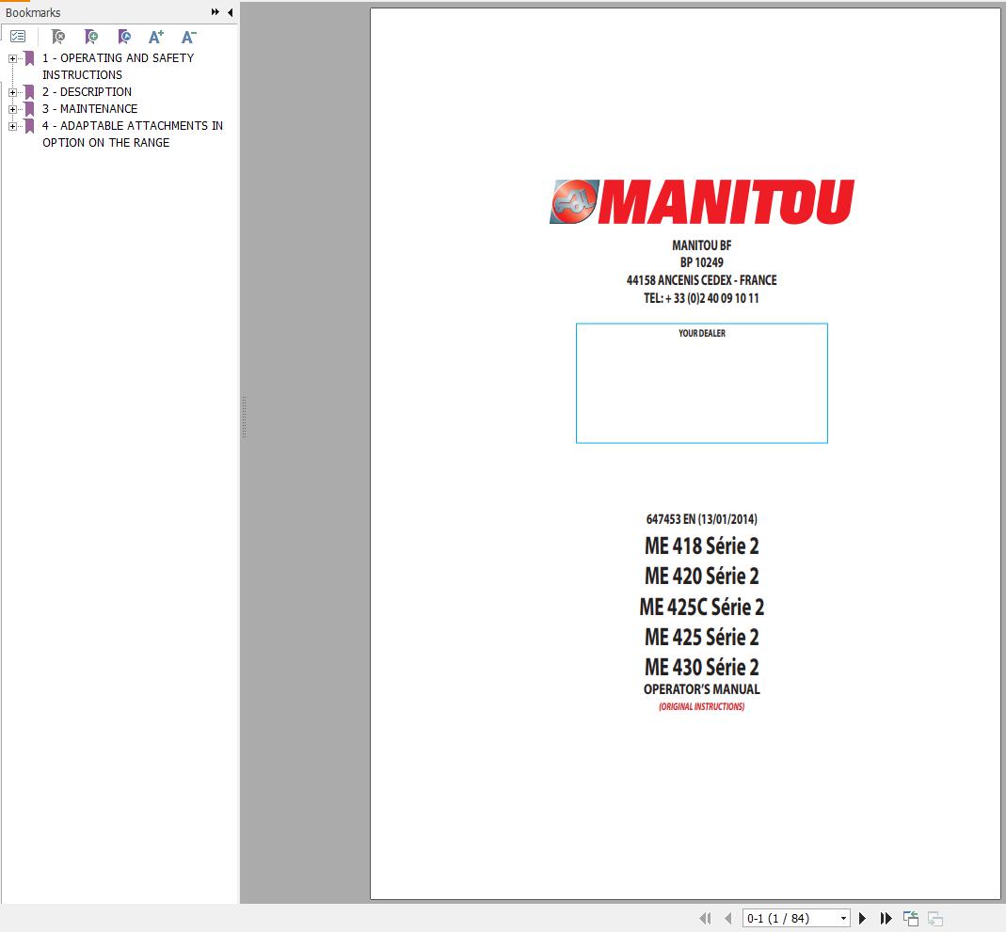The image size is (1006, 932).
Task: Click the bookmark icon for Operating and Safety Instructions
Action: (x=29, y=58)
